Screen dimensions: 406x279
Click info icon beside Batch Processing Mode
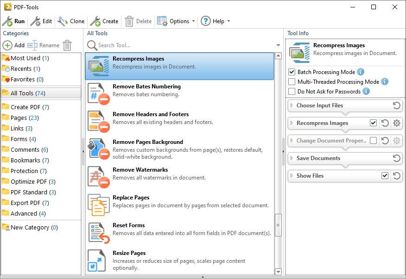click(361, 72)
